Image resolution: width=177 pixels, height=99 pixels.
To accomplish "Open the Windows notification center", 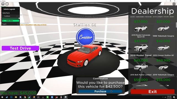I will 174,97.
